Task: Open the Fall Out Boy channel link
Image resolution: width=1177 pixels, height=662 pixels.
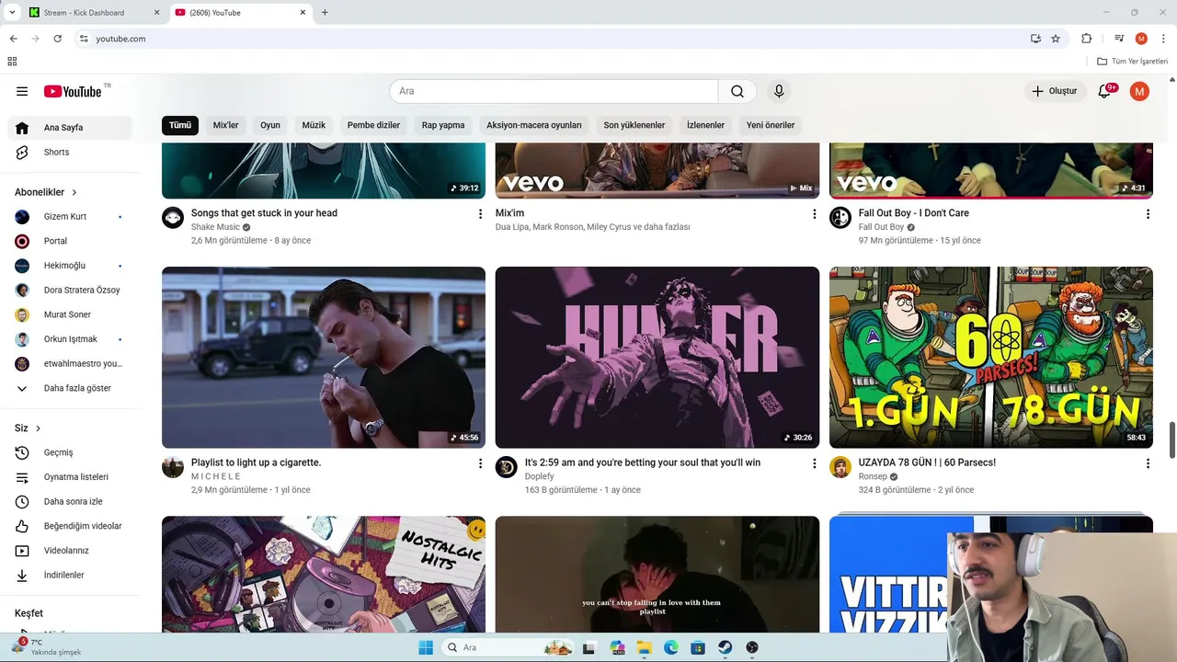Action: [881, 227]
